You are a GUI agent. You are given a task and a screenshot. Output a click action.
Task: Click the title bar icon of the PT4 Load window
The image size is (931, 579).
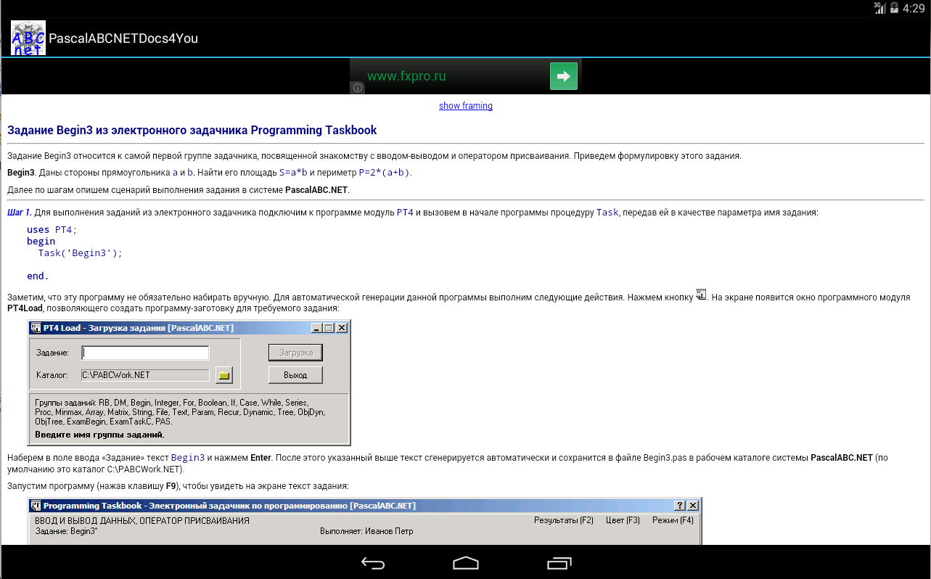click(x=36, y=328)
